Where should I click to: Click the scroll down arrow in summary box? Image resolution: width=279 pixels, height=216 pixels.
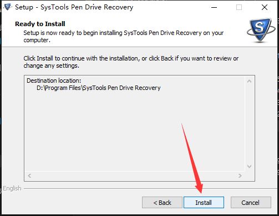(249, 166)
